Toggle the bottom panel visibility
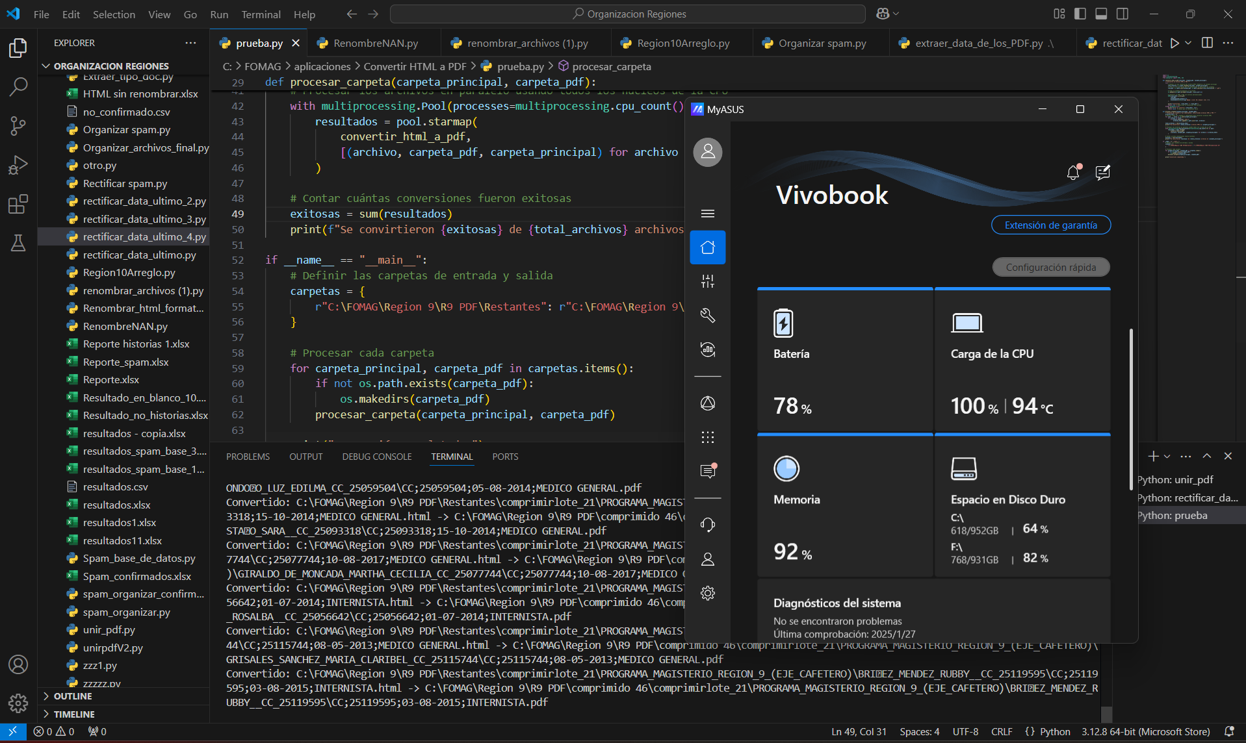The width and height of the screenshot is (1246, 743). 1101,14
